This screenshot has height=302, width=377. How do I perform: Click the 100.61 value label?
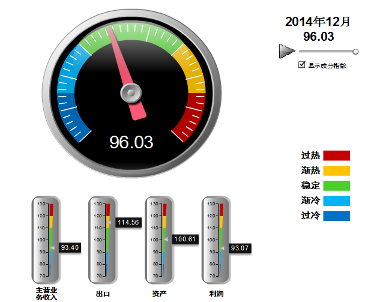pyautogui.click(x=185, y=239)
